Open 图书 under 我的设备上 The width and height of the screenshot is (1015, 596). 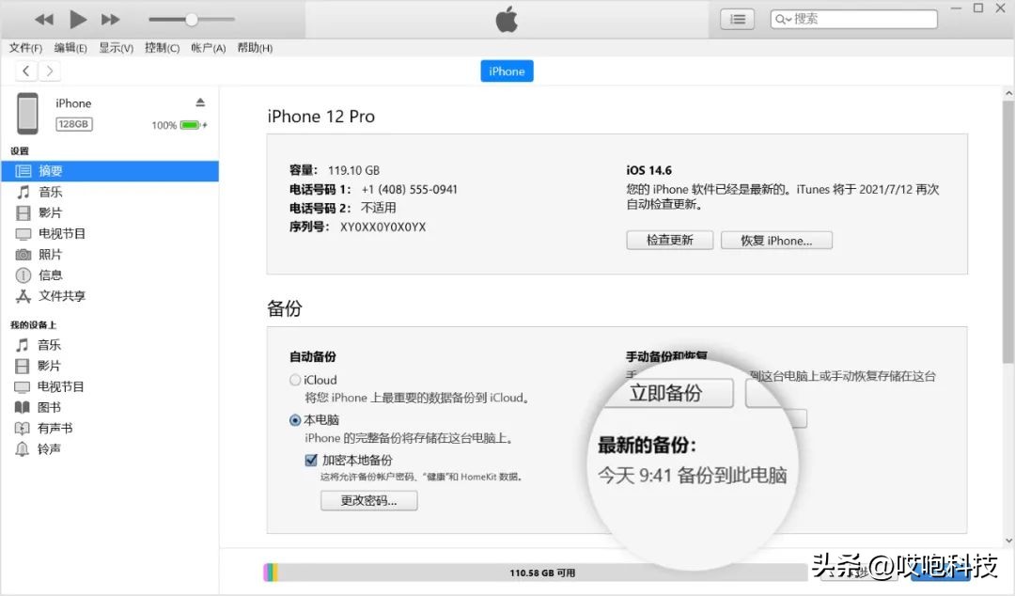pos(50,407)
